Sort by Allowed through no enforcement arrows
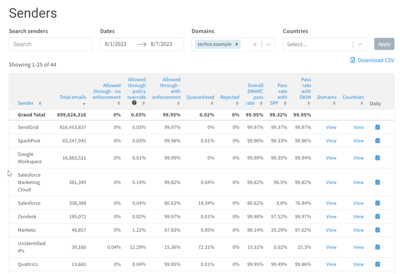 tap(119, 103)
